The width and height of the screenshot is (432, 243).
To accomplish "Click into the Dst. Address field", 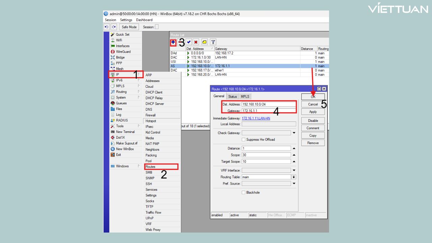I will 269,104.
